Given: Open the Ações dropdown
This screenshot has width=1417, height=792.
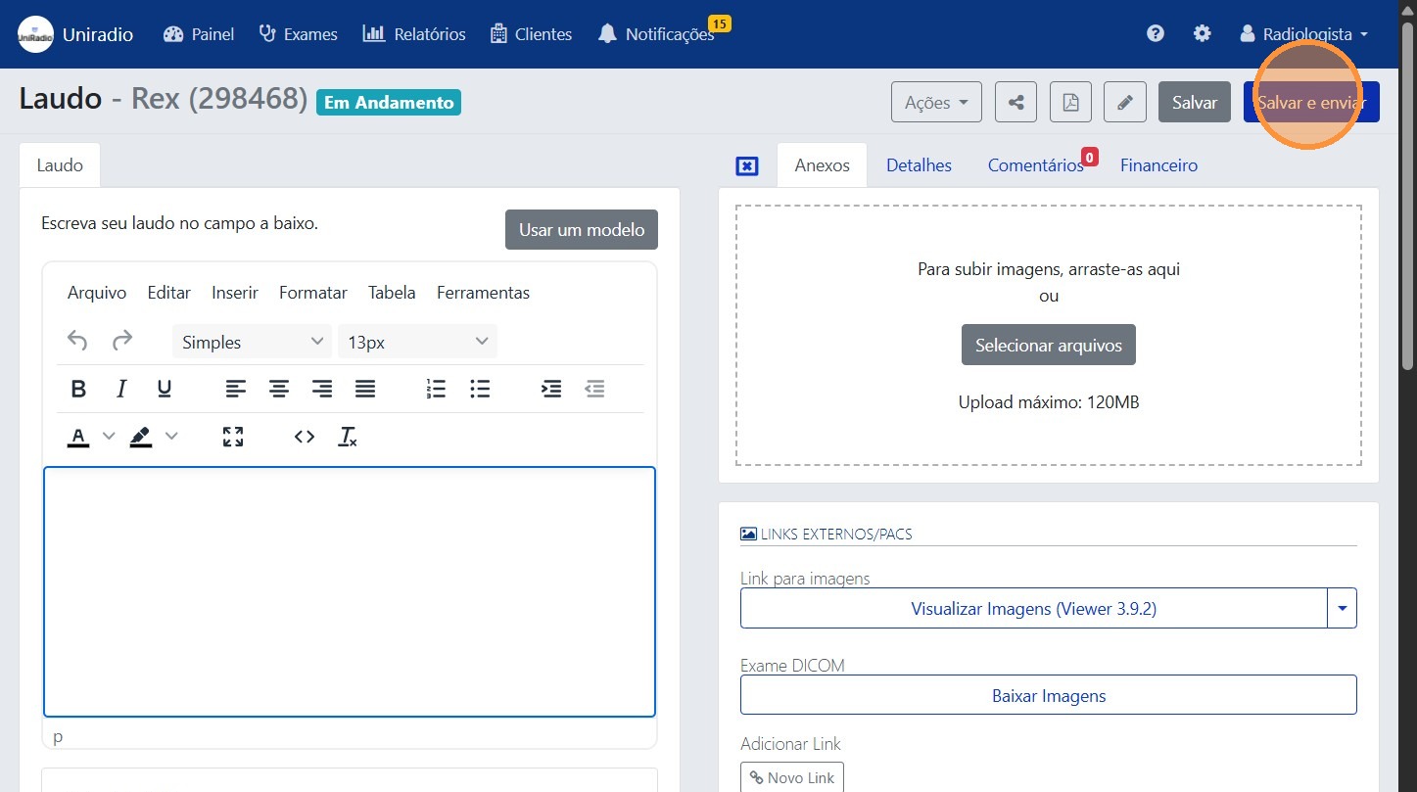Looking at the screenshot, I should coord(936,102).
